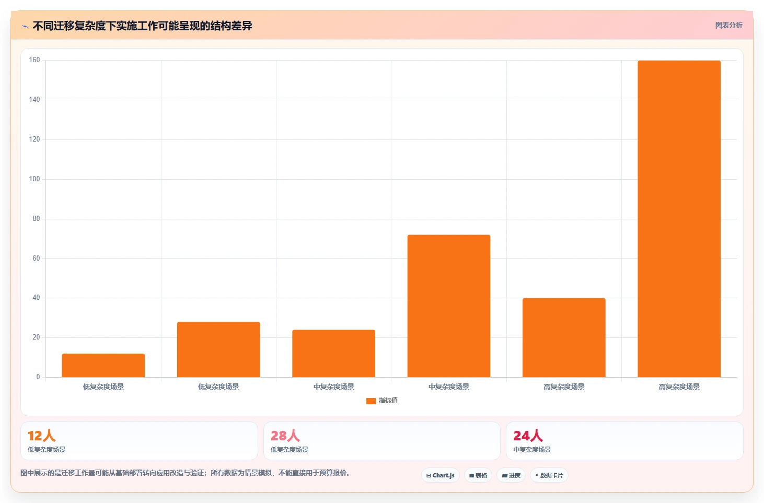764x503 pixels.
Task: Click the 高复杂度场景 label under the 40 bar
Action: tap(564, 387)
